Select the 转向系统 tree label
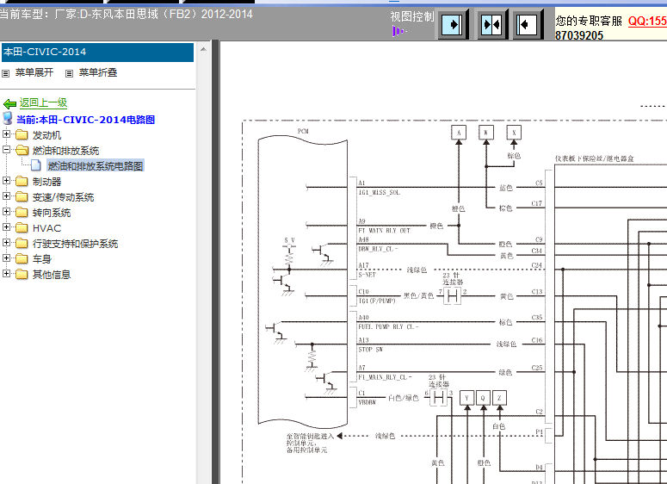667x484 pixels. click(52, 213)
